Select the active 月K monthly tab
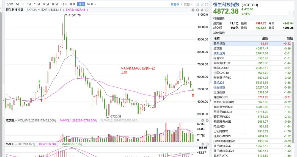 tap(81, 4)
